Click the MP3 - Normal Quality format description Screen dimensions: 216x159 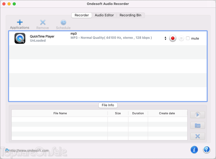click(x=111, y=38)
